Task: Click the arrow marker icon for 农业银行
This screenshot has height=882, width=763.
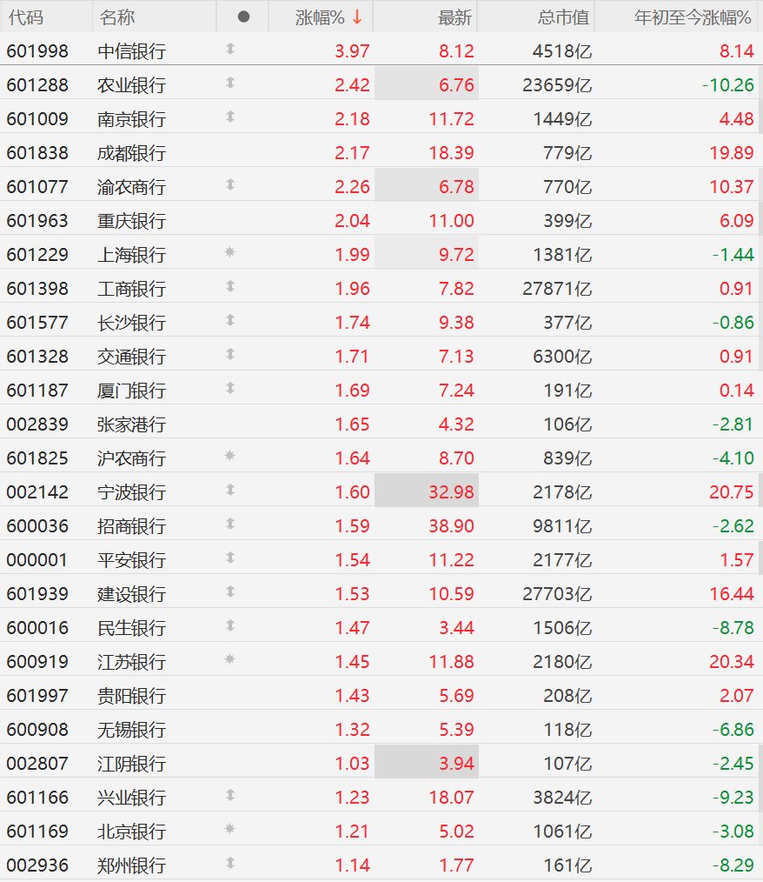Action: 230,83
